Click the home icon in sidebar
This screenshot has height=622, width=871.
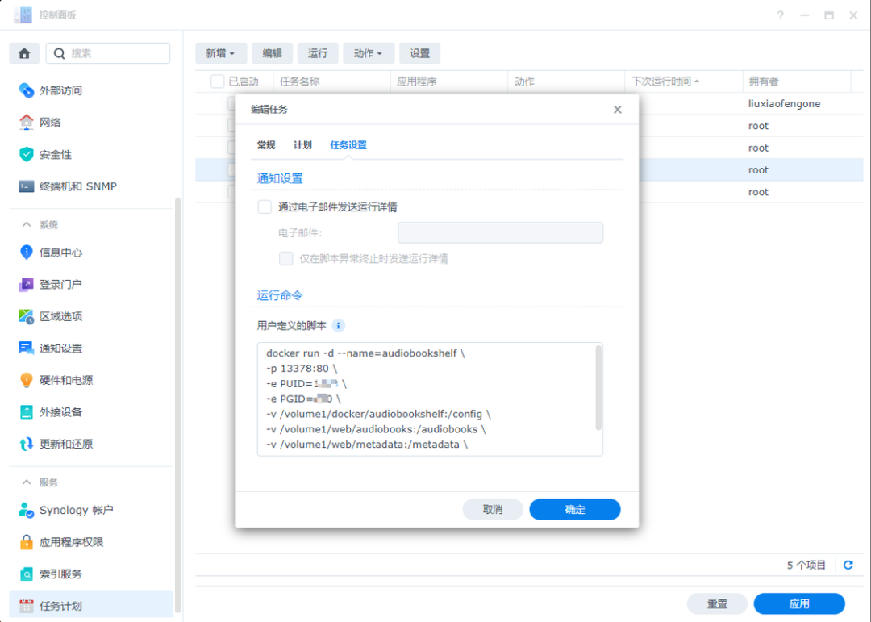24,53
